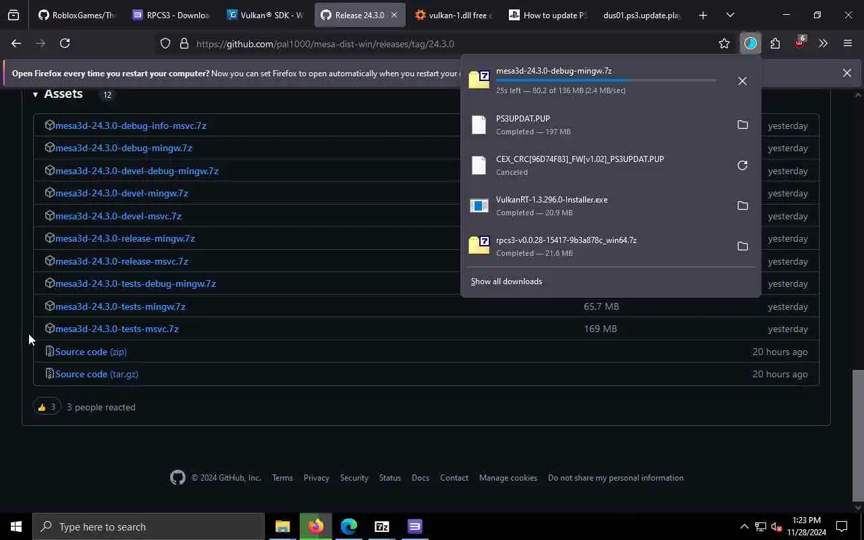This screenshot has height=540, width=864.
Task: Download mesa3d-24.3.0-devel-debug-mingw.7z
Action: tap(137, 171)
